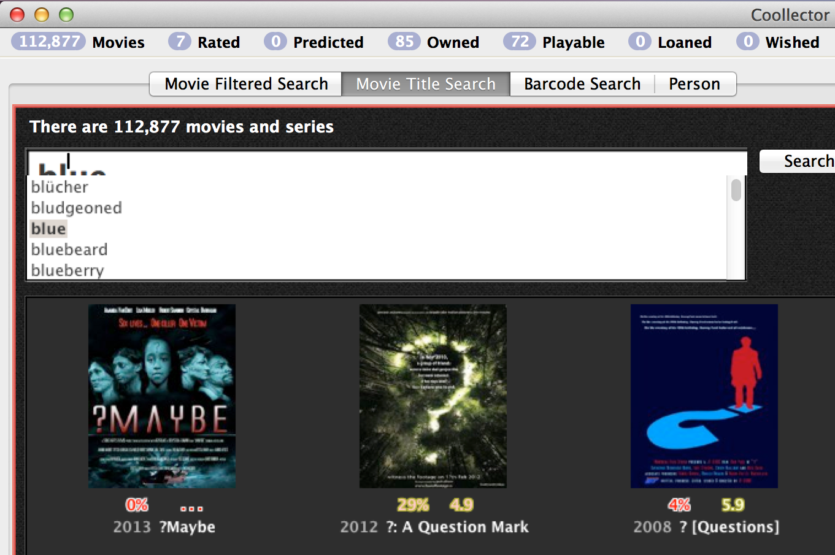Show the 7 Rated movies

pyautogui.click(x=204, y=42)
